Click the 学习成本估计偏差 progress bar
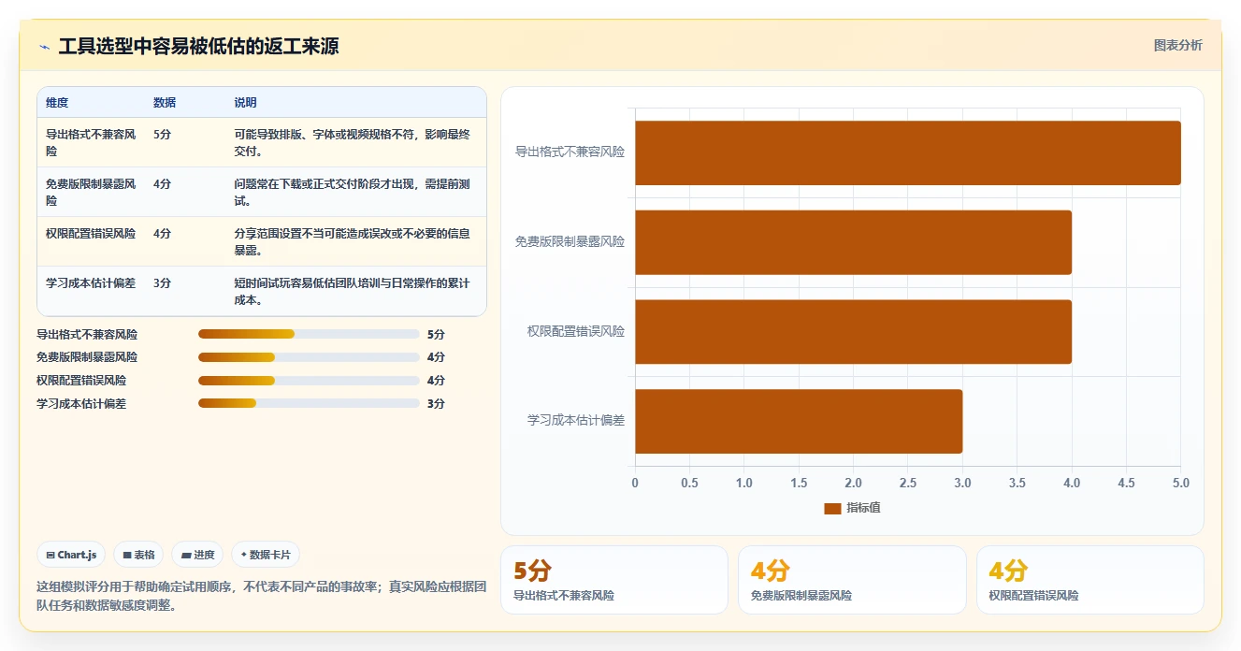1241x651 pixels. click(x=309, y=403)
